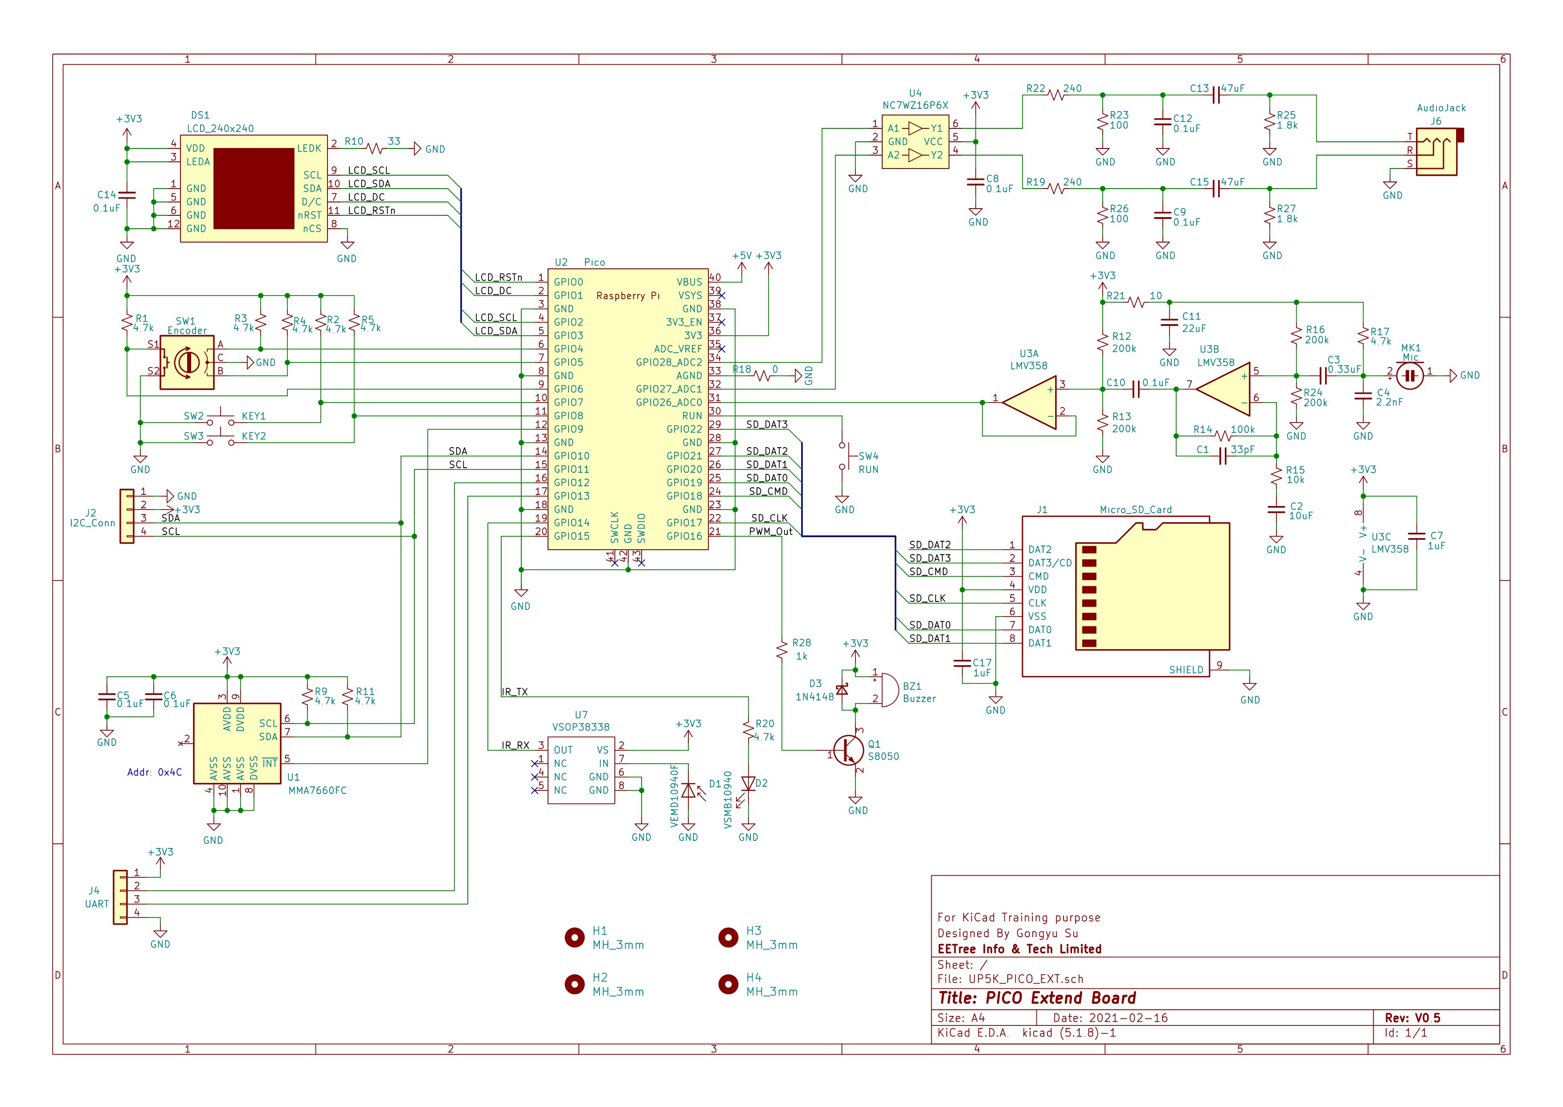Image resolution: width=1563 pixels, height=1107 pixels.
Task: Select the AudioJack connector J6
Action: [1436, 152]
